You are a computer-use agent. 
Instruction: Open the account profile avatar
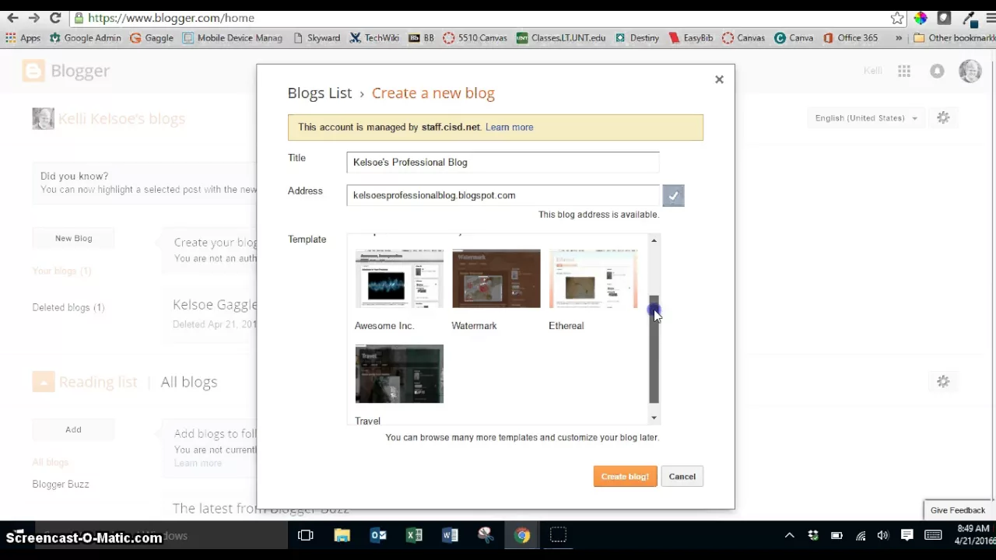tap(970, 71)
